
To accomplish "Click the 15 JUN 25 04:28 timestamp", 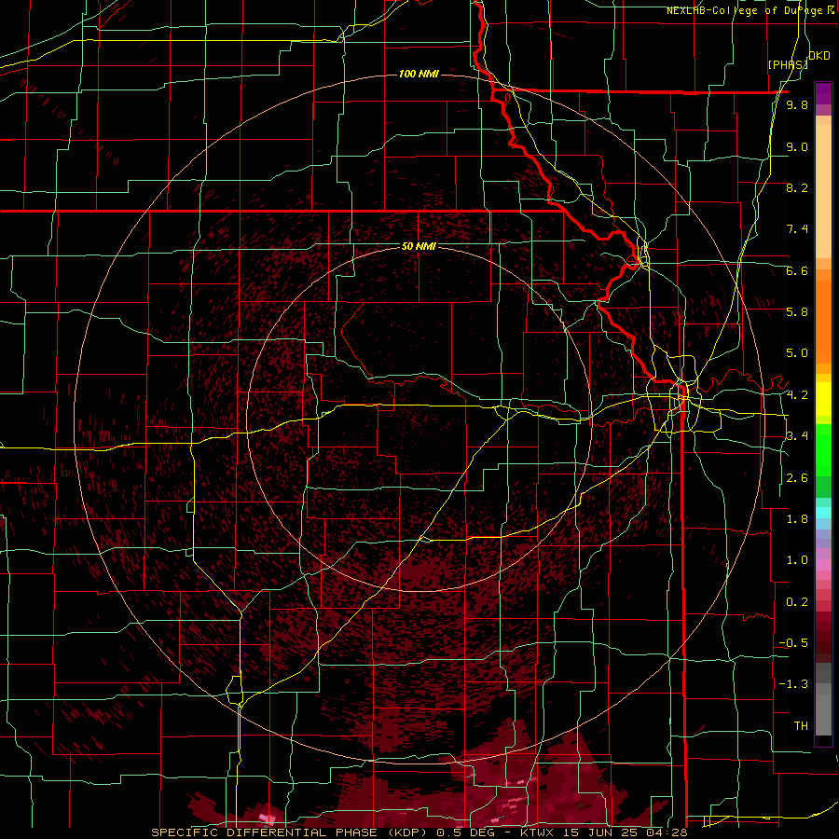I will 625,832.
